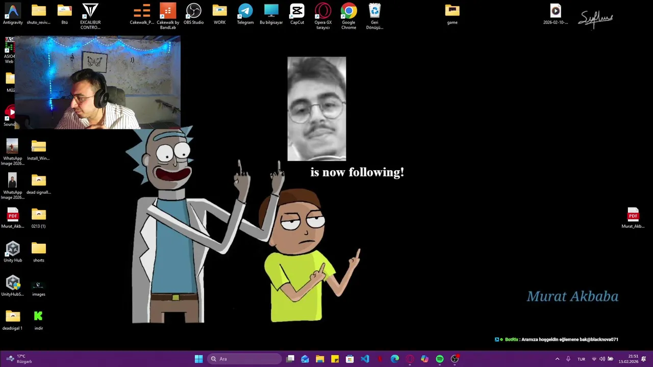Image resolution: width=653 pixels, height=367 pixels.
Task: Switch to Spotify on taskbar
Action: pos(440,359)
